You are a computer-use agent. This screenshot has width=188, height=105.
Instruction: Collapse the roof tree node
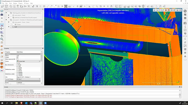[9, 27]
